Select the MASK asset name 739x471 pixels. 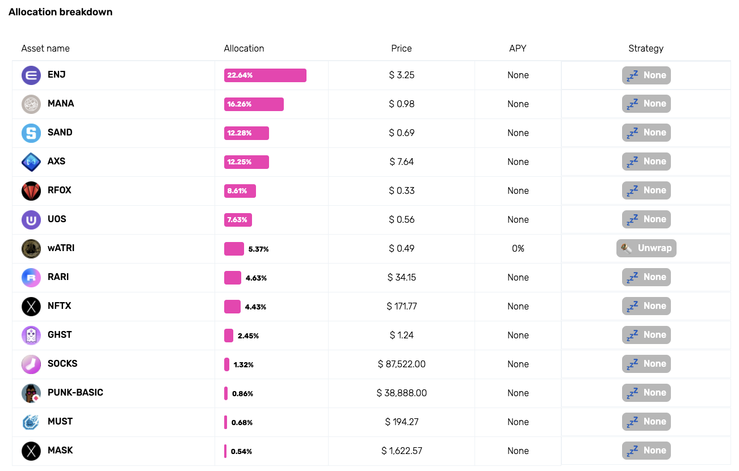(x=60, y=451)
